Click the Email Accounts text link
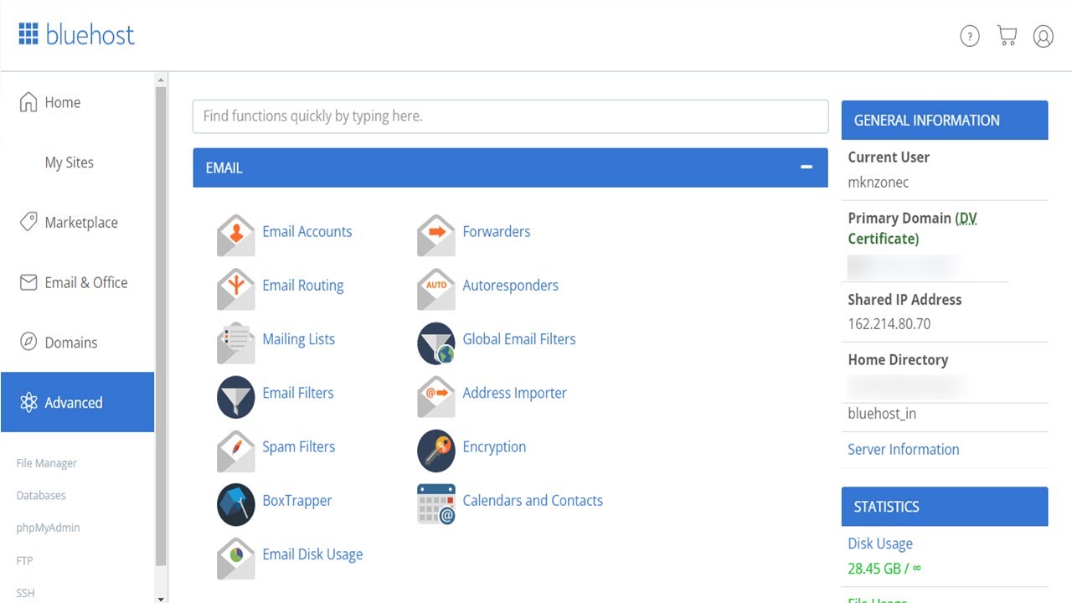The height and width of the screenshot is (603, 1072). (307, 232)
